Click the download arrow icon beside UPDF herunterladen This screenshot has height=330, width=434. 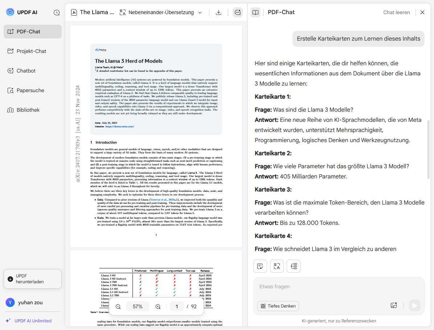(x=10, y=279)
